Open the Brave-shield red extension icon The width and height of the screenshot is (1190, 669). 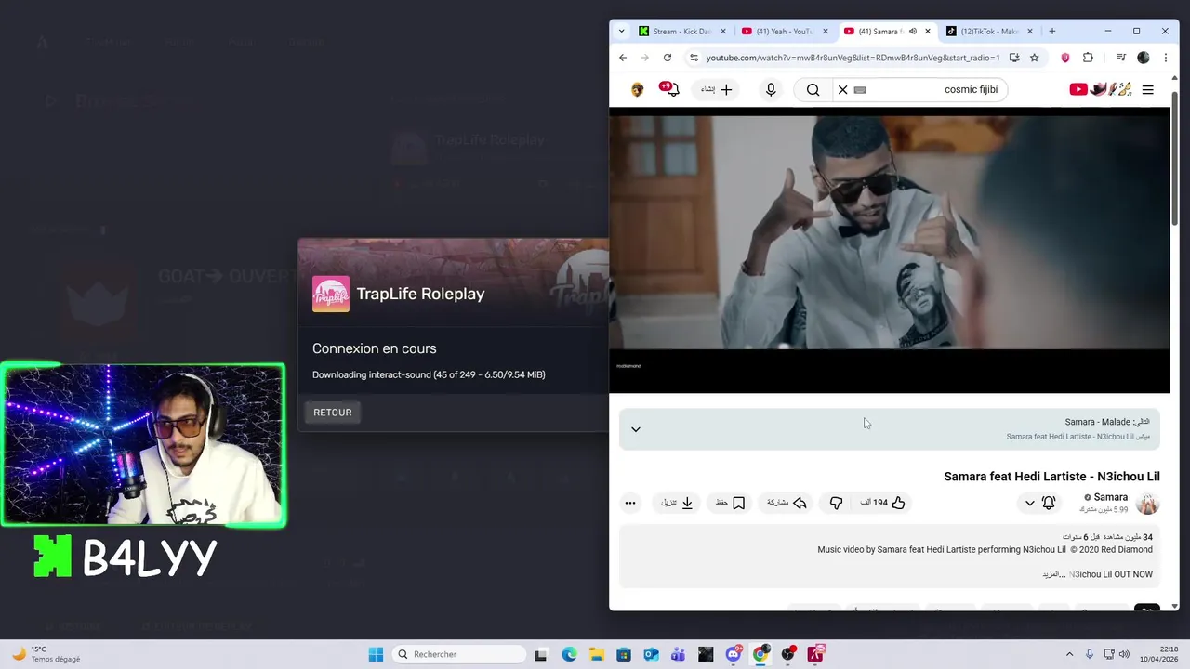tap(1065, 58)
